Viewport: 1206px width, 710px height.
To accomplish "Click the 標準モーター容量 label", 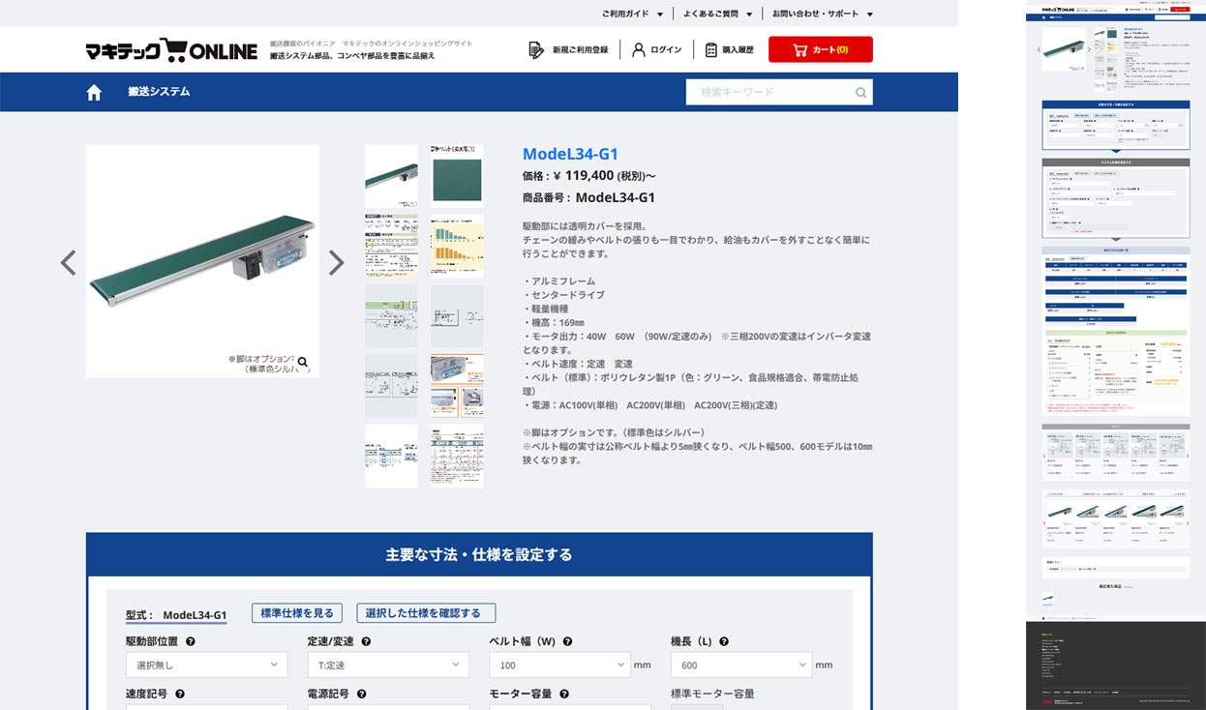I will click(x=712, y=694).
